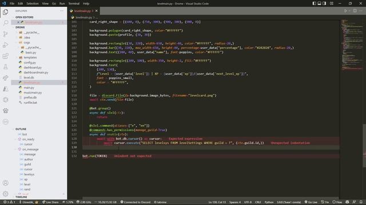The width and height of the screenshot is (366, 205).
Task: Open basic.py in the explorer
Action: [31, 52]
